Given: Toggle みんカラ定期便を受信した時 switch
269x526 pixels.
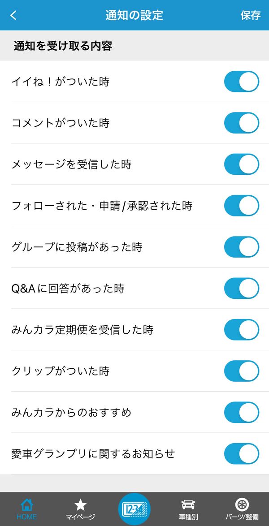Looking at the screenshot, I should click(x=242, y=330).
